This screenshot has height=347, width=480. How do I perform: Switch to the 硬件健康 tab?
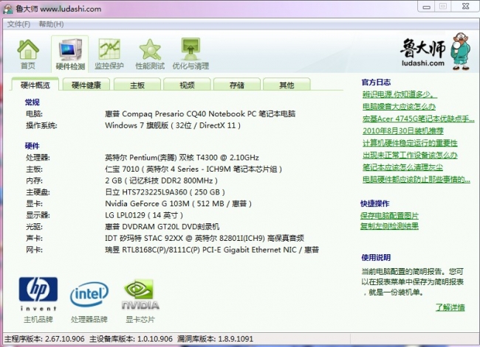click(87, 85)
